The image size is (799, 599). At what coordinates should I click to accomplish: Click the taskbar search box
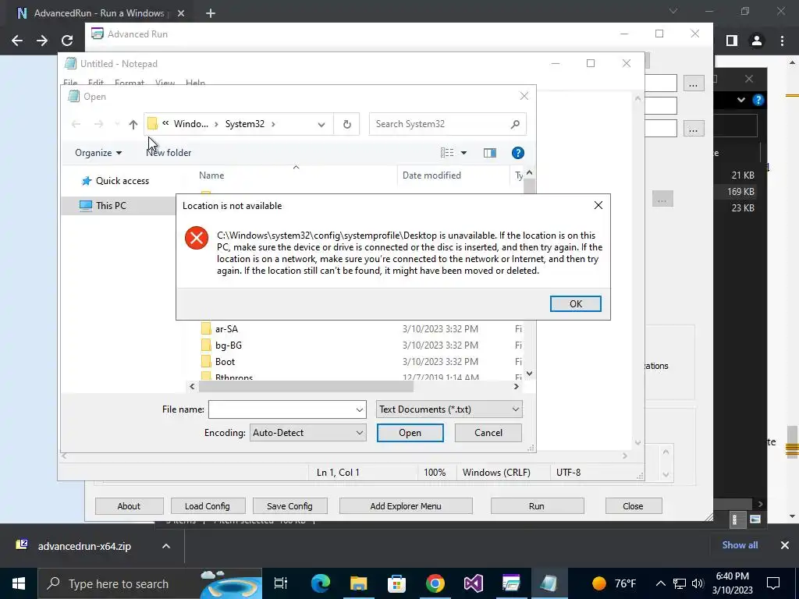[150, 583]
